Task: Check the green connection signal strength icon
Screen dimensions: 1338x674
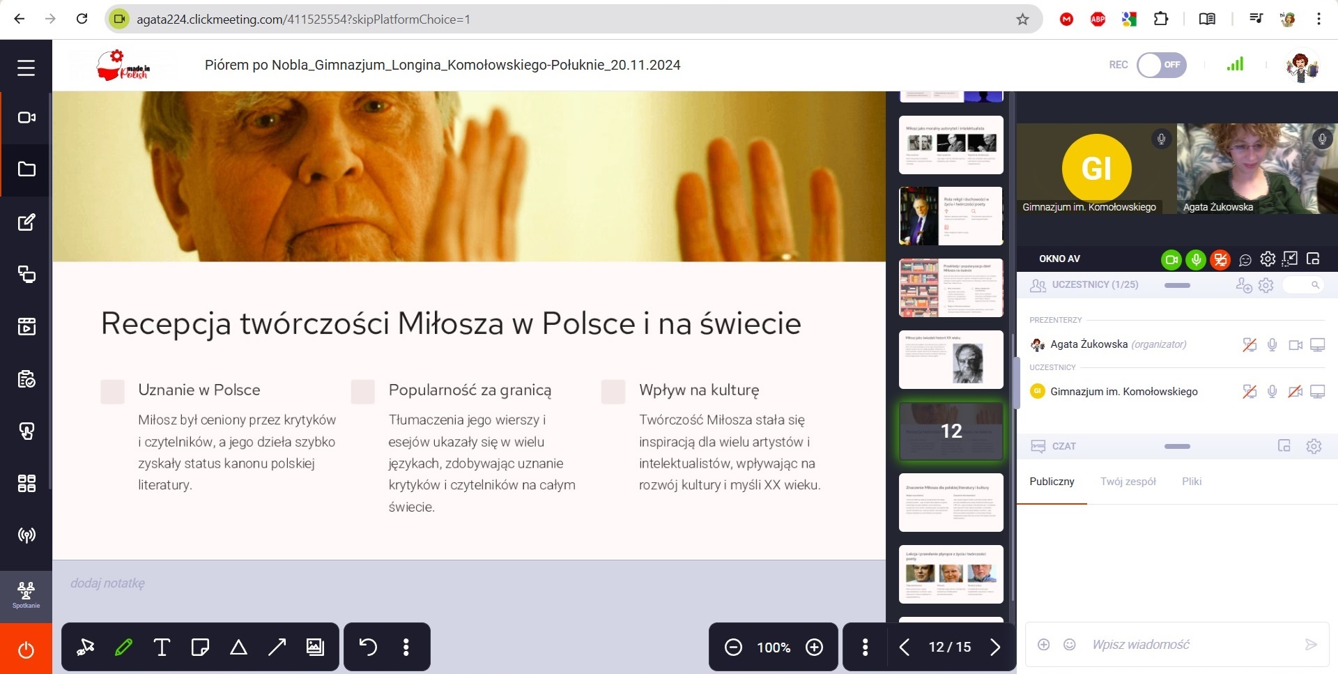Action: (1235, 64)
